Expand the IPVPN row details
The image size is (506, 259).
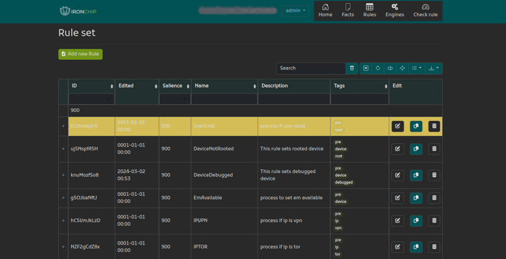[63, 221]
